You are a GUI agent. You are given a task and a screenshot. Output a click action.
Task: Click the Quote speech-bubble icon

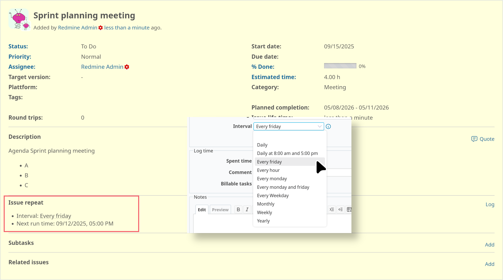point(474,139)
